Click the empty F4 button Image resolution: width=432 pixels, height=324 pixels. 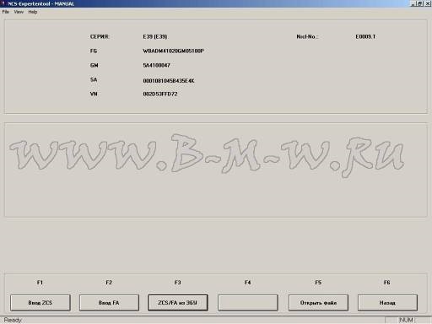[248, 303]
